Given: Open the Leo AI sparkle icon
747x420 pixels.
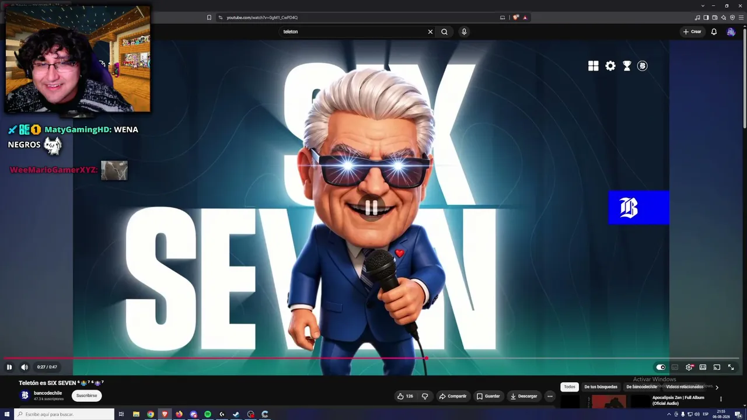Looking at the screenshot, I should tap(724, 17).
